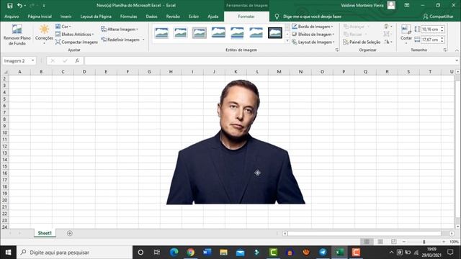The width and height of the screenshot is (461, 259).
Task: Switch to Page Break Preview icon
Action: 394,242
